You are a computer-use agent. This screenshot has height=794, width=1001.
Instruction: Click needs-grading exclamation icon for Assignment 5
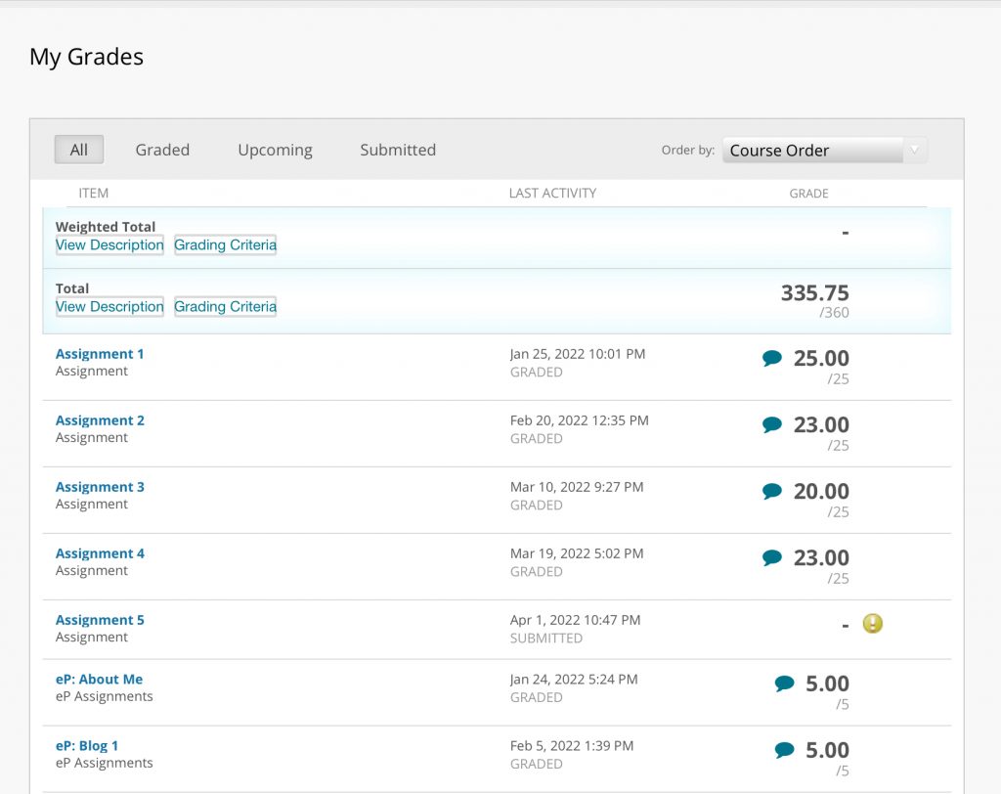coord(872,624)
